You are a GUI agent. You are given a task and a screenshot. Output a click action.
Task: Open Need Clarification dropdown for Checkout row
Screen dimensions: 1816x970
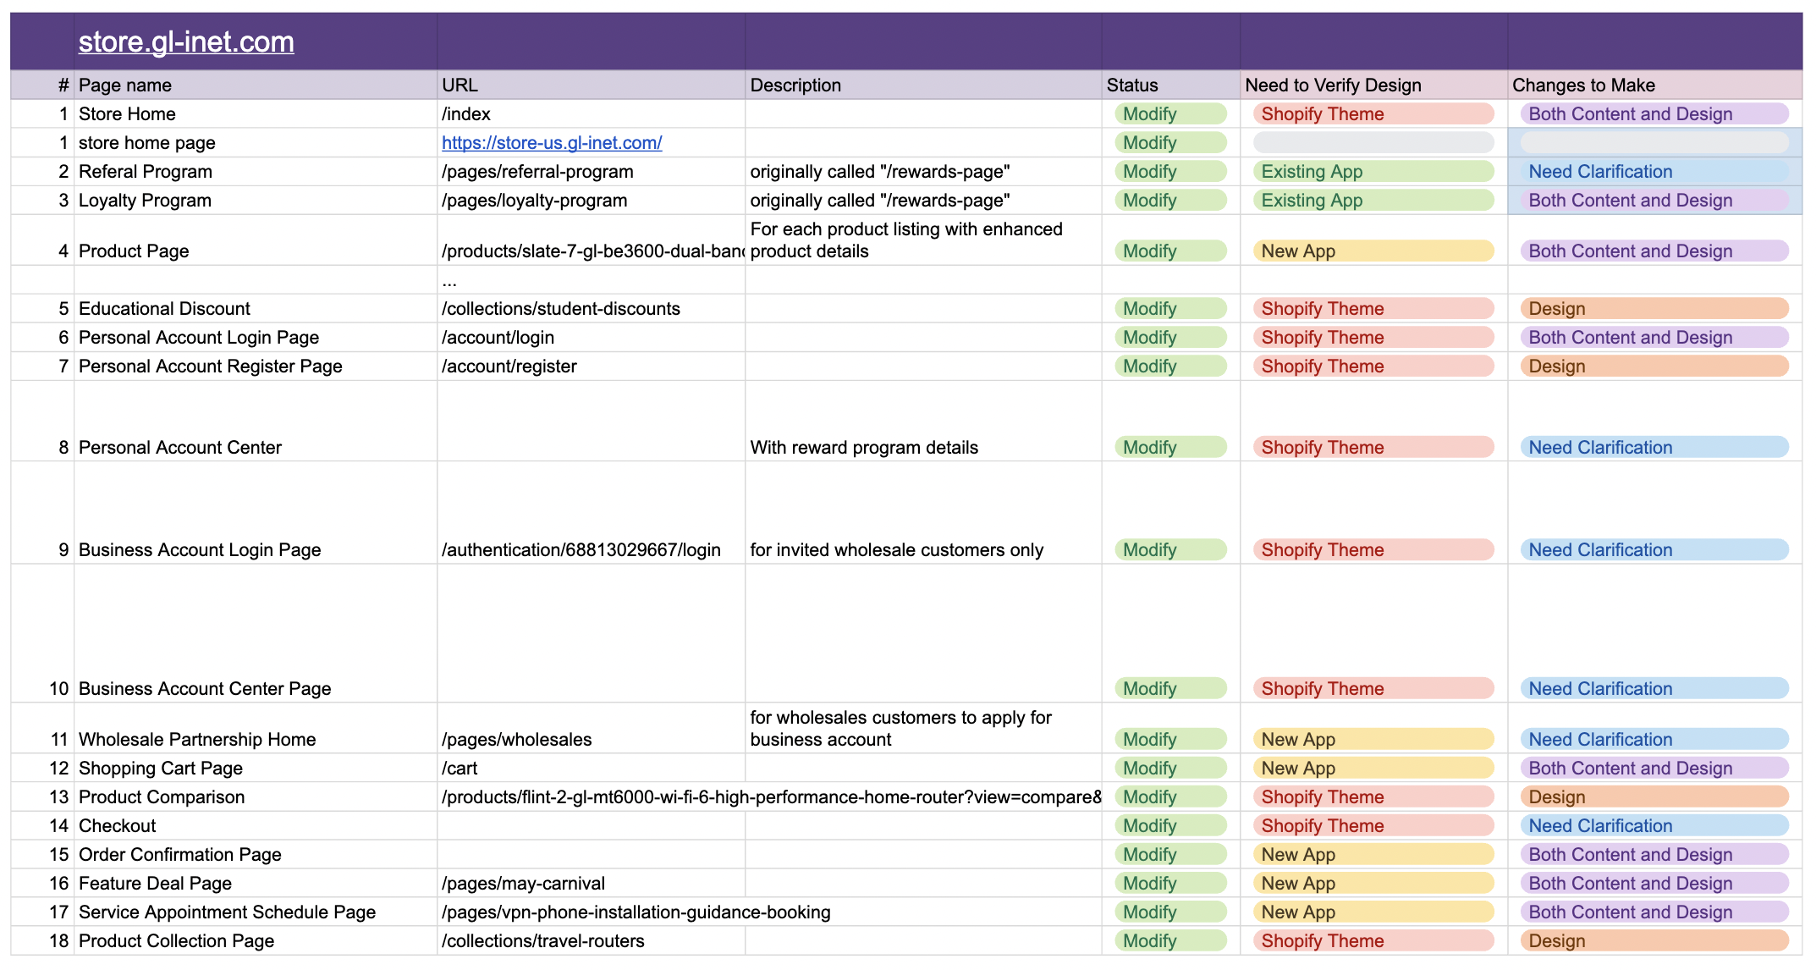(1654, 826)
